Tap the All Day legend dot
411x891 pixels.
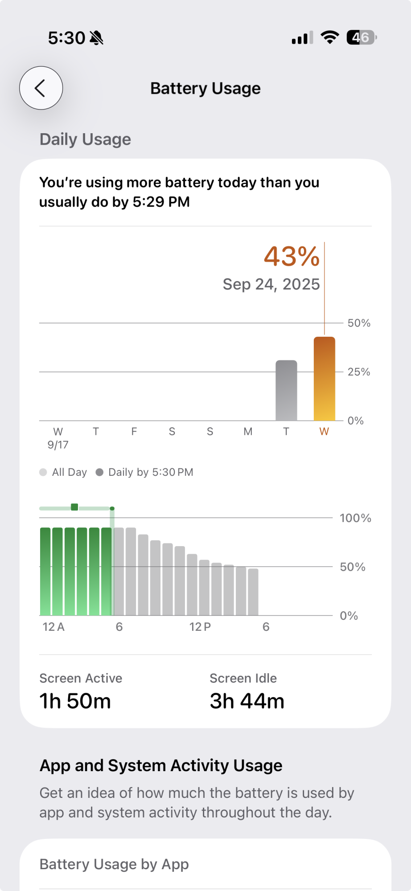[x=43, y=472]
